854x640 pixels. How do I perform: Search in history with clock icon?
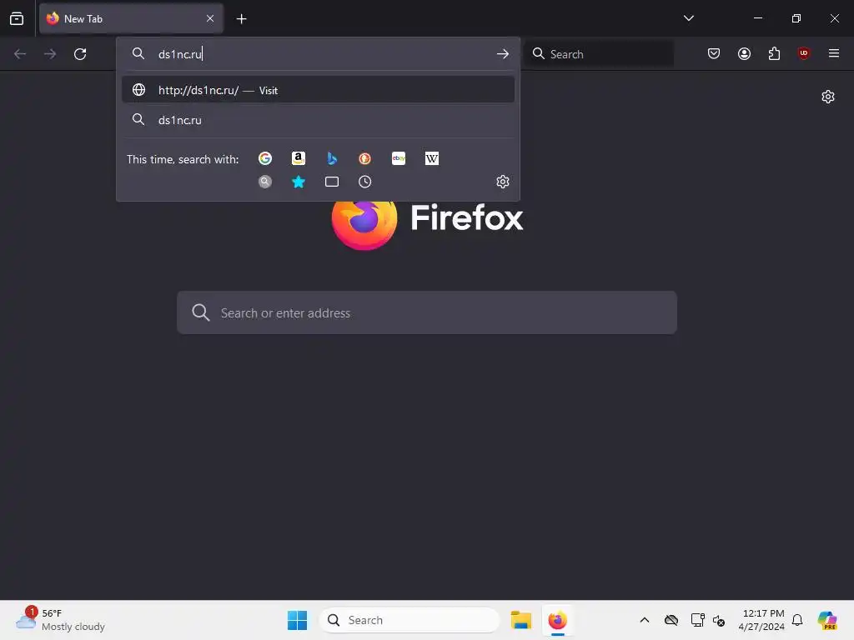point(365,182)
